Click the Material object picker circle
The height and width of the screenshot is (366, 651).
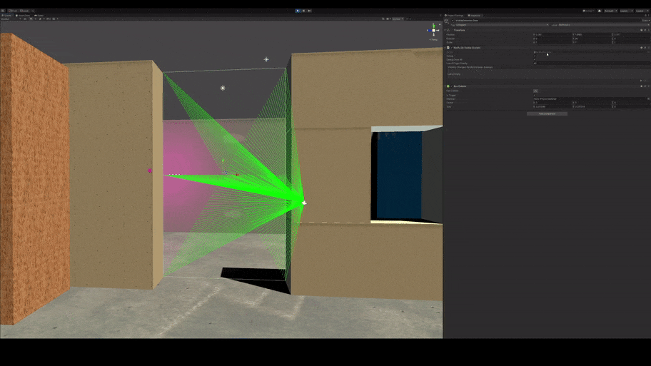[x=649, y=98]
